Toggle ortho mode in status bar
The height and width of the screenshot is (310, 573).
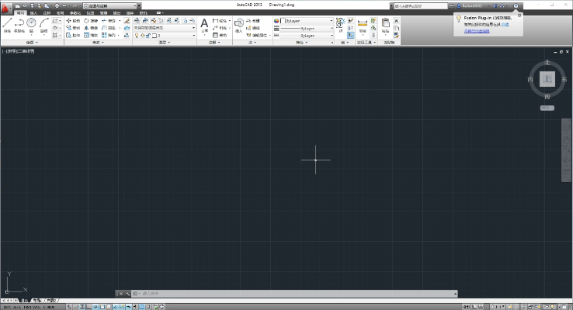86,306
